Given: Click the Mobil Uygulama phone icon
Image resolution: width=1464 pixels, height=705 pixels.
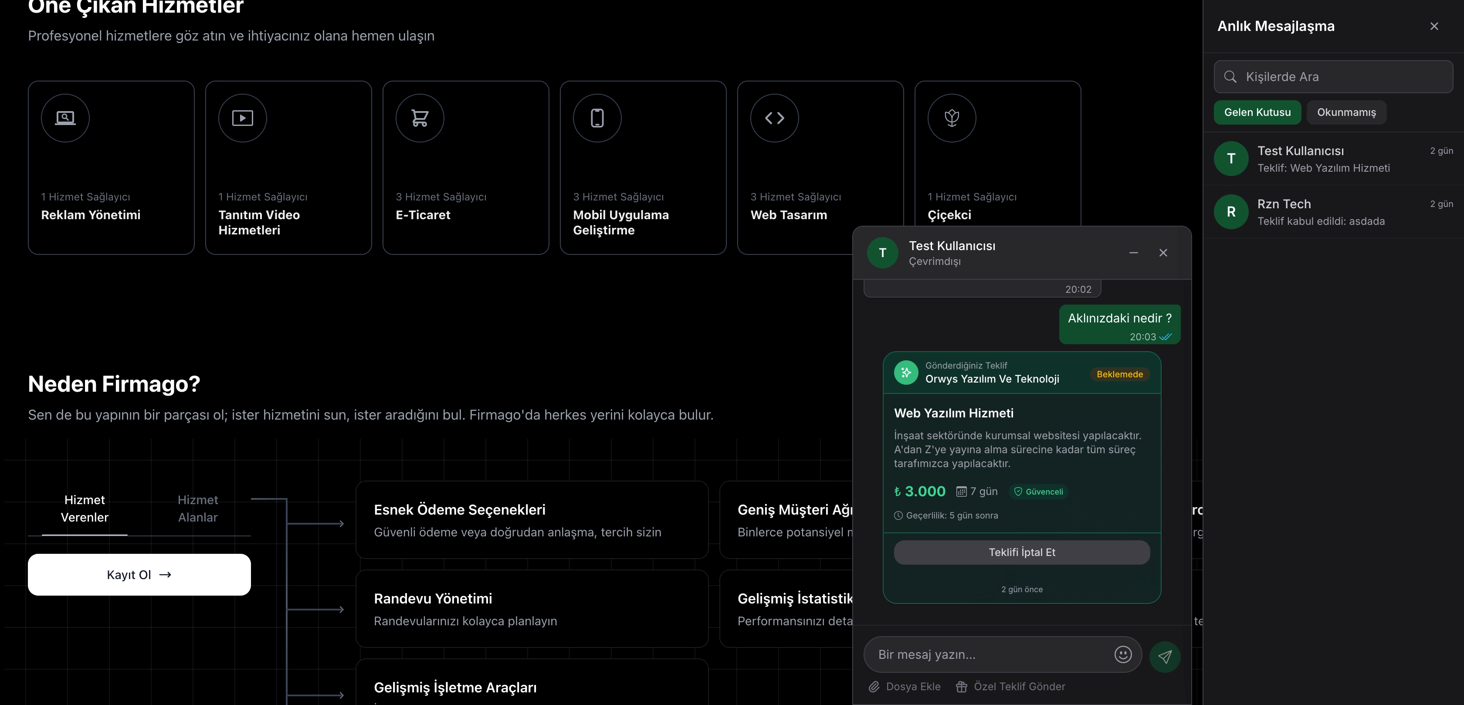Looking at the screenshot, I should pos(597,118).
